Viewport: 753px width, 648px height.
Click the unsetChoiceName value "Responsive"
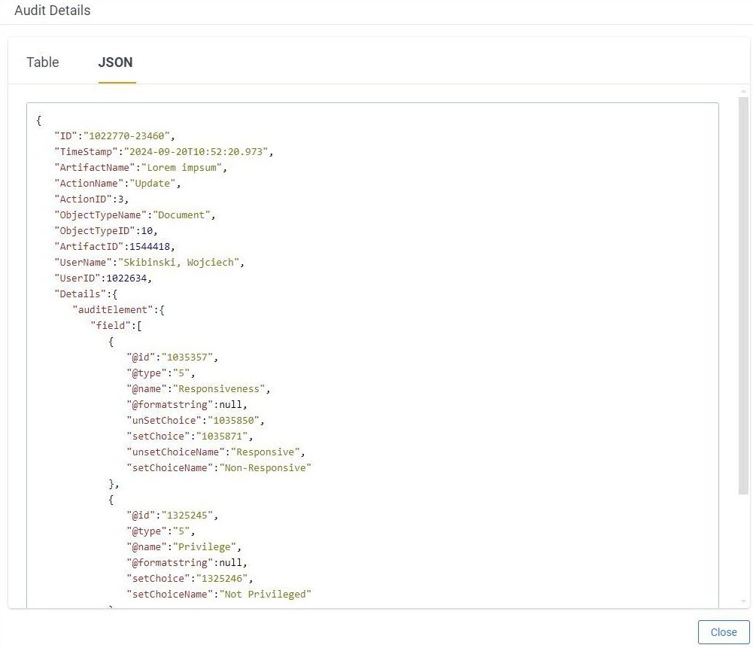click(265, 452)
